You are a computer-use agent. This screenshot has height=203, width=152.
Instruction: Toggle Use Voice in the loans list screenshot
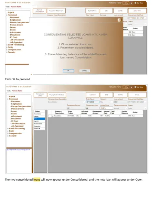click(x=135, y=87)
